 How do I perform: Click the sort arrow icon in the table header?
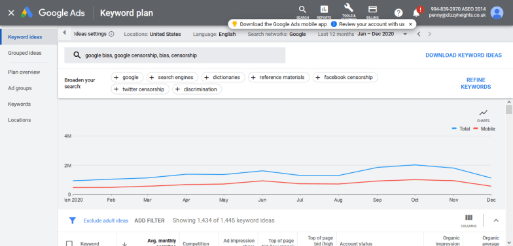point(124,243)
